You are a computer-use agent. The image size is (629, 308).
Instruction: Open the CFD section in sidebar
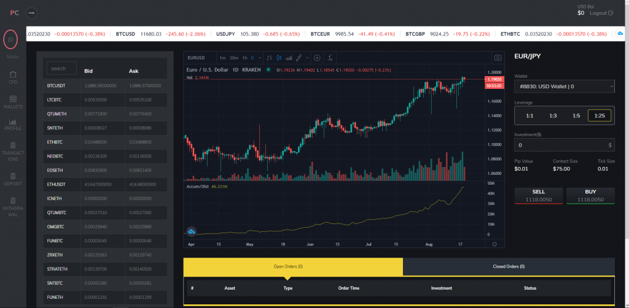tap(13, 77)
